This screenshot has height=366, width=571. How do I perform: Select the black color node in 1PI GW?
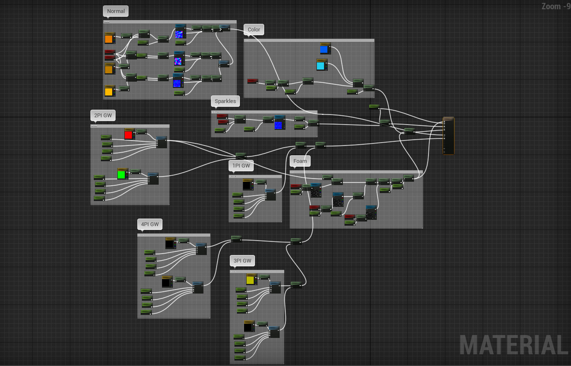[x=248, y=185]
